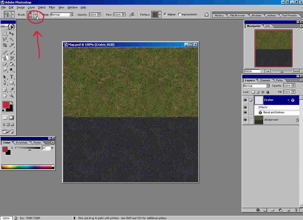Open the Filter menu

[52, 7]
